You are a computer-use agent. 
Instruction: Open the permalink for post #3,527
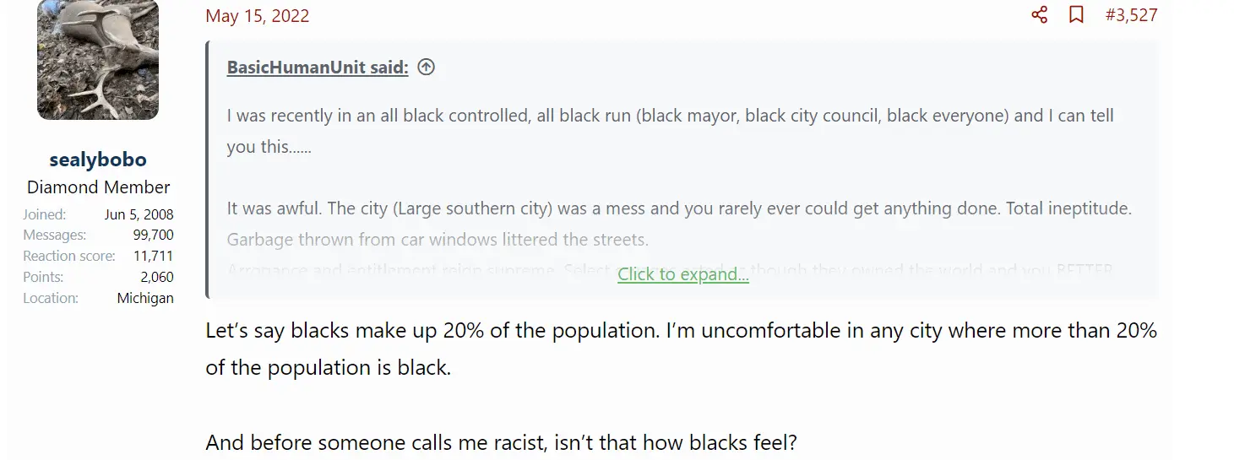point(1131,15)
